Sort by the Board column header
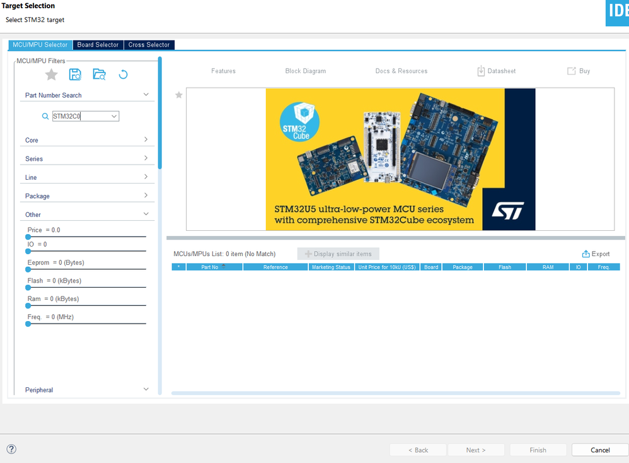The width and height of the screenshot is (629, 463). pos(431,267)
